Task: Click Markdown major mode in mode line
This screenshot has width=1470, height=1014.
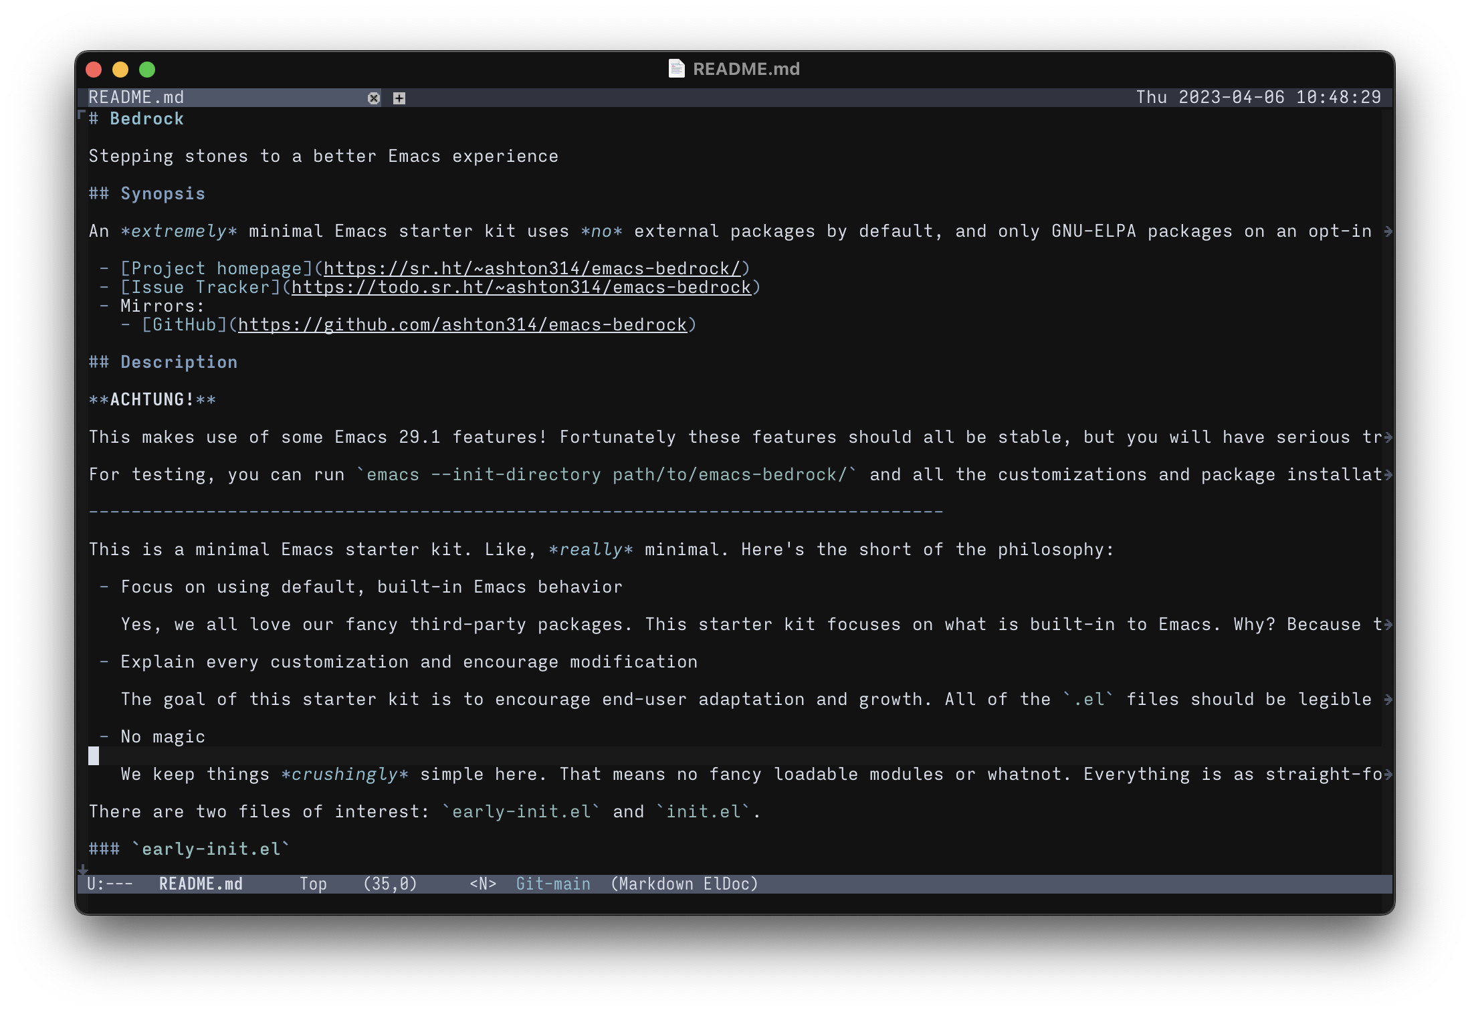Action: click(x=657, y=884)
